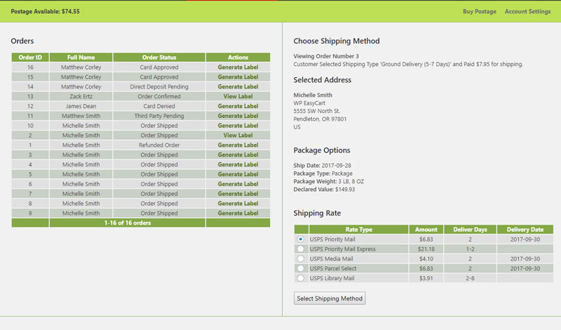The image size is (561, 330).
Task: Click the 5555 SW North St. line
Action: 317,111
